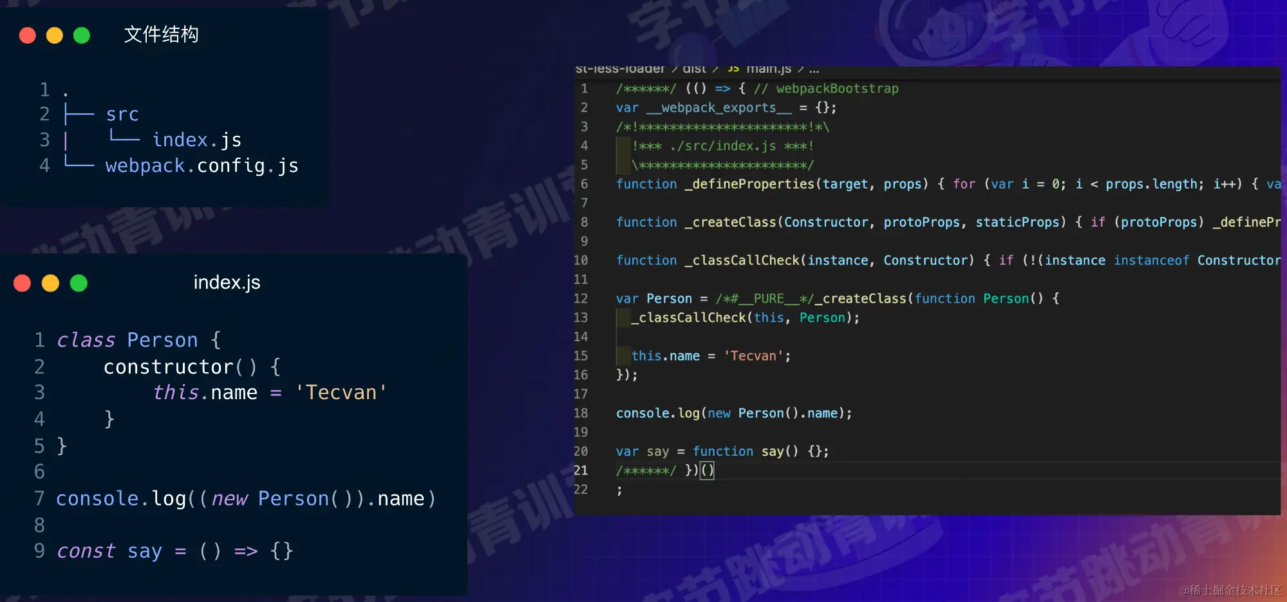Click the webpackBootstrap comment in main.js
The height and width of the screenshot is (602, 1287).
826,89
